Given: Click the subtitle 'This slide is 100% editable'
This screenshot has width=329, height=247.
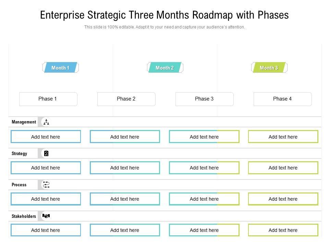Looking at the screenshot, I should click(164, 27).
